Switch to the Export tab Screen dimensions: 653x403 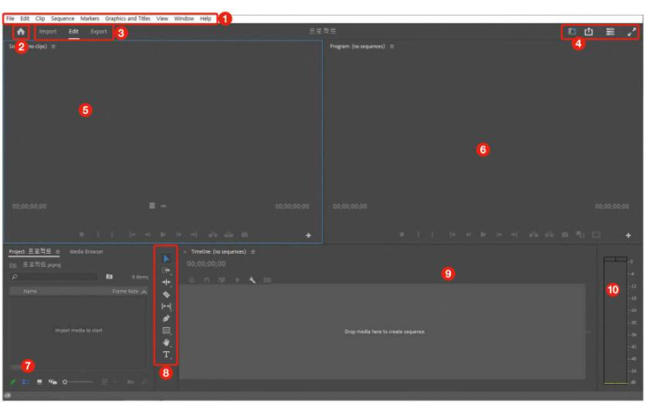pyautogui.click(x=98, y=32)
